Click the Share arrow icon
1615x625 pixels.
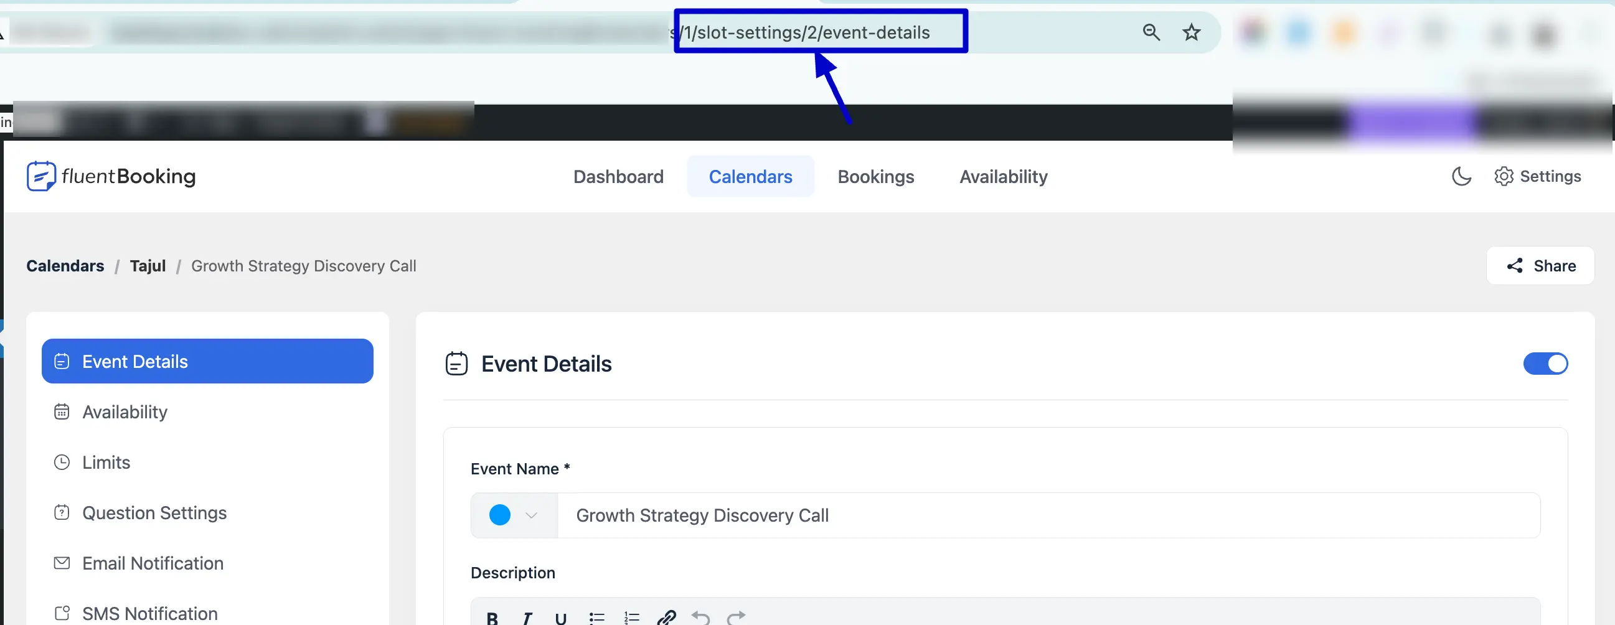pyautogui.click(x=1515, y=266)
